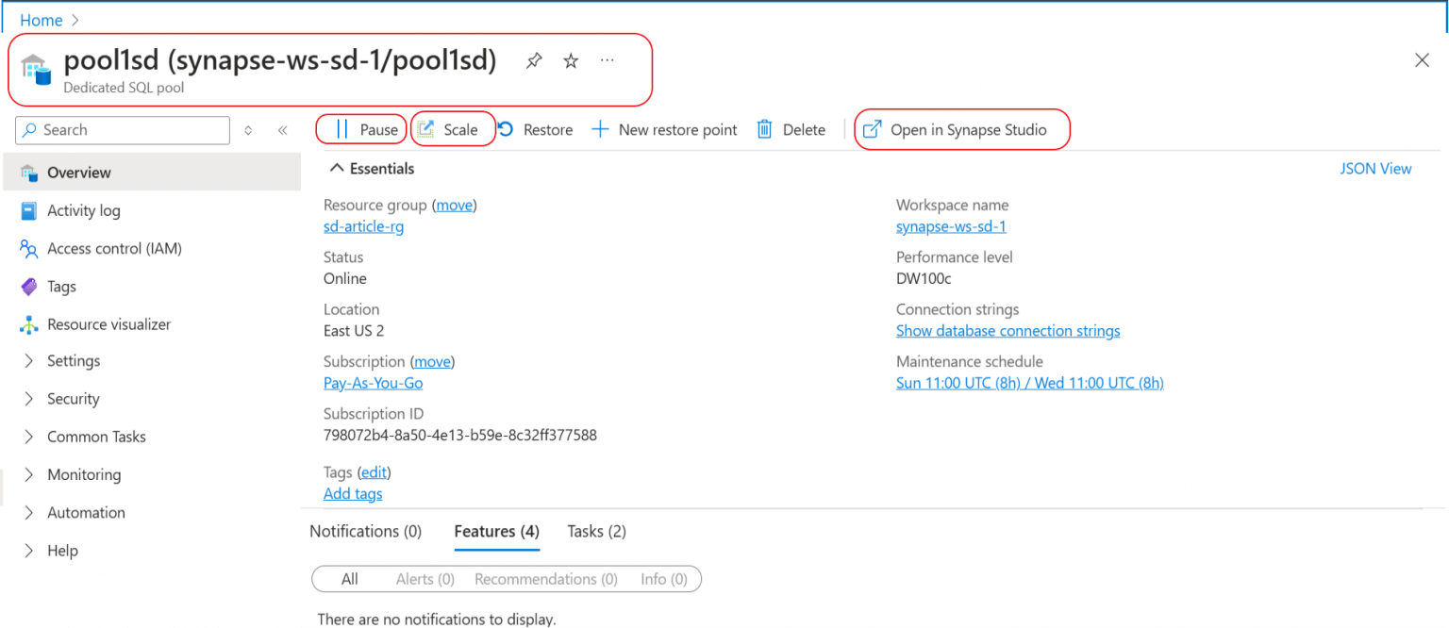Select the Subscription ID value text

pos(459,435)
